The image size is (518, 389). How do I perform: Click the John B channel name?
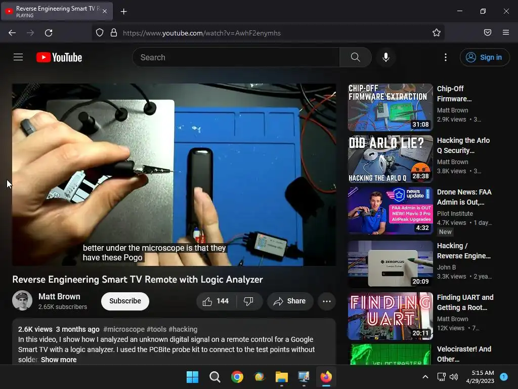point(446,267)
